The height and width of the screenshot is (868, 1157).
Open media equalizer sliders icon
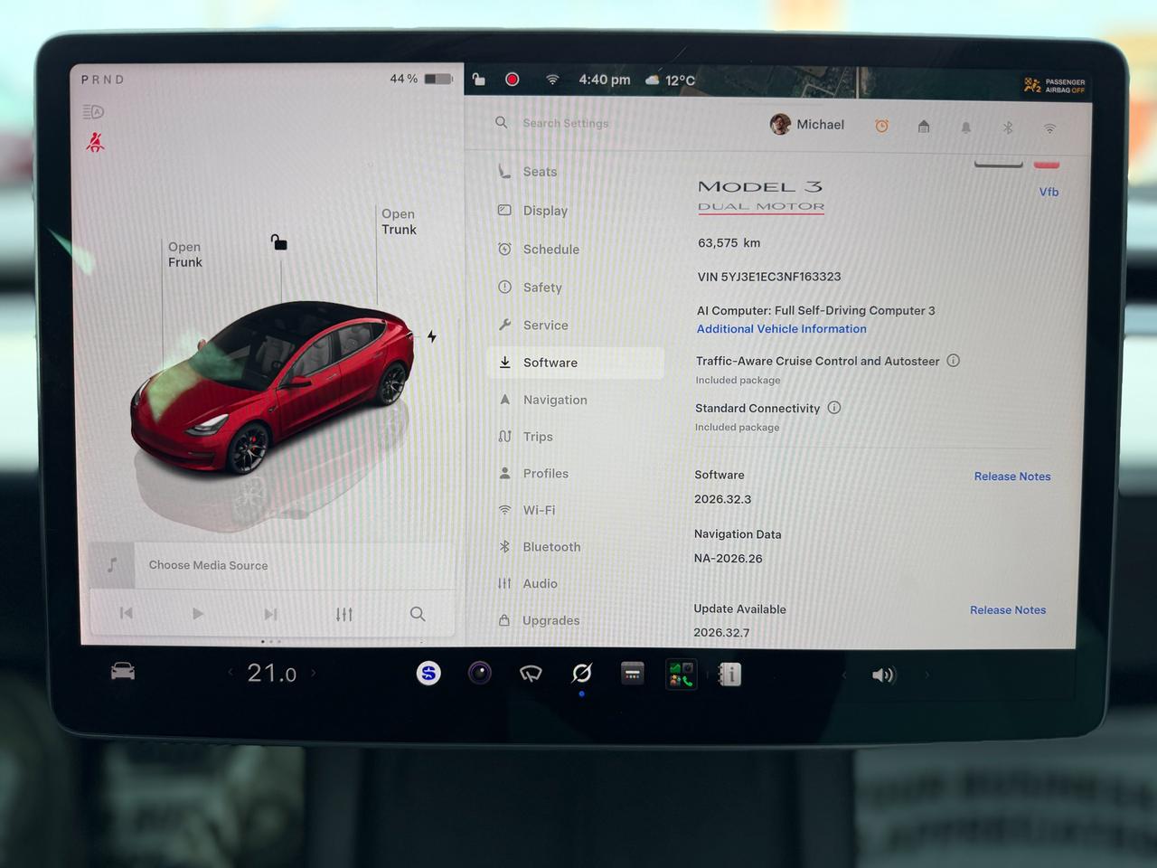click(x=344, y=614)
